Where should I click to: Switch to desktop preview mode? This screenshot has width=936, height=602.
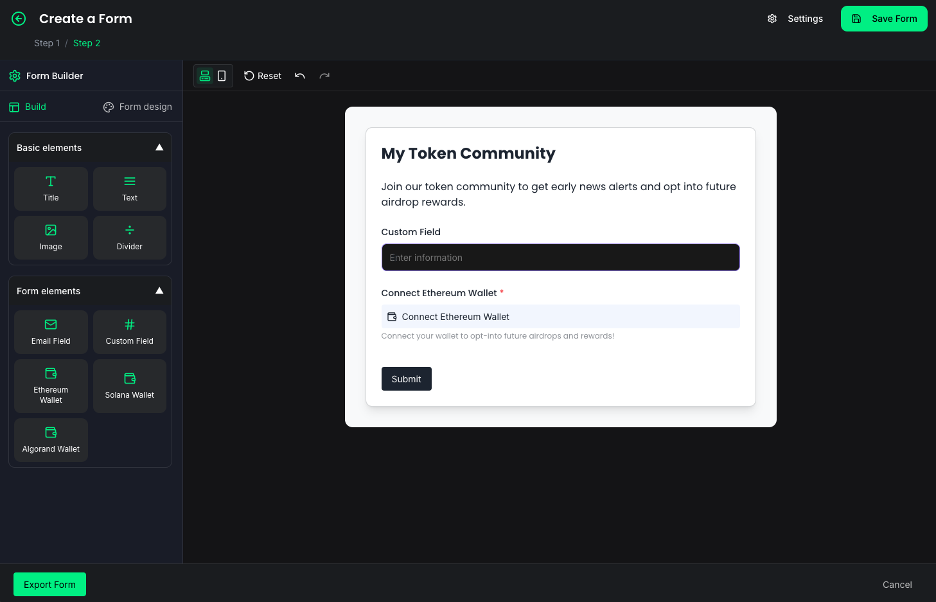point(205,76)
